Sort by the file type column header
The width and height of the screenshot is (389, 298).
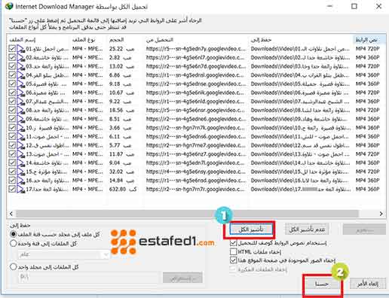[x=88, y=40]
